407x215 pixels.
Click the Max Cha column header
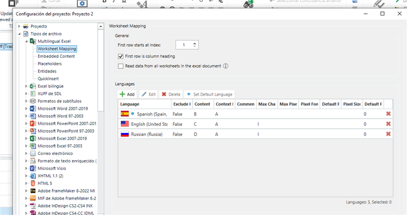[267, 104]
